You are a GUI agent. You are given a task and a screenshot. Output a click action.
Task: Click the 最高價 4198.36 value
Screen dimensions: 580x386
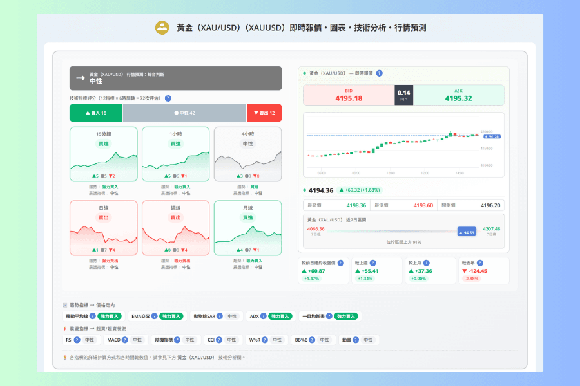(356, 205)
